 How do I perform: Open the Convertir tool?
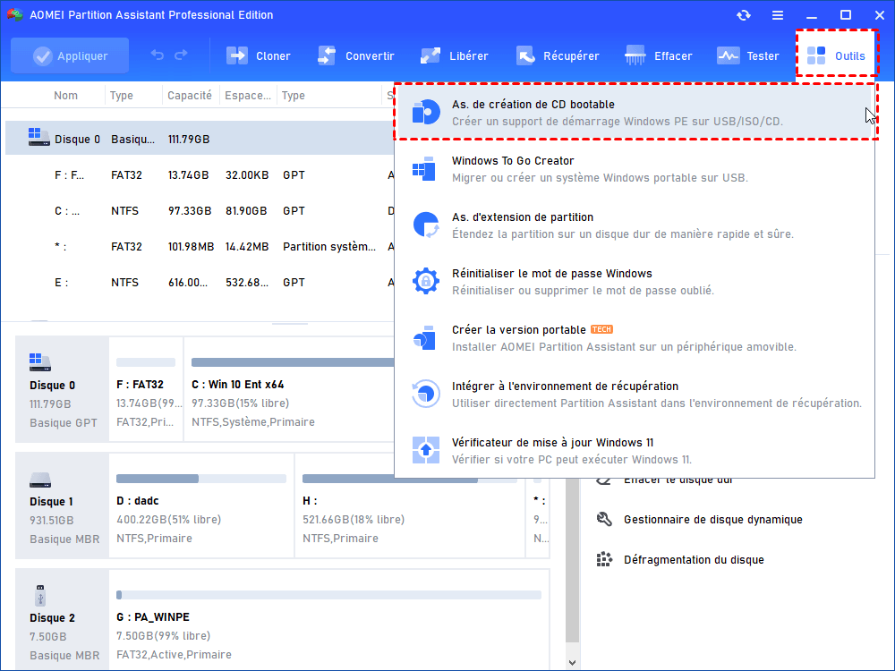point(327,55)
